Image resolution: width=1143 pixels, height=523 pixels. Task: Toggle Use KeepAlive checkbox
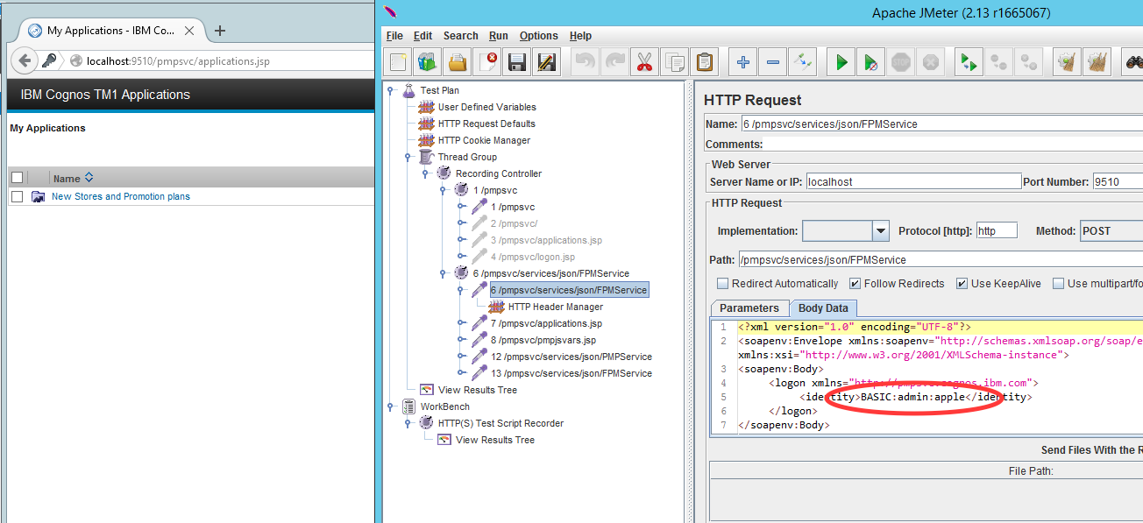coord(962,284)
